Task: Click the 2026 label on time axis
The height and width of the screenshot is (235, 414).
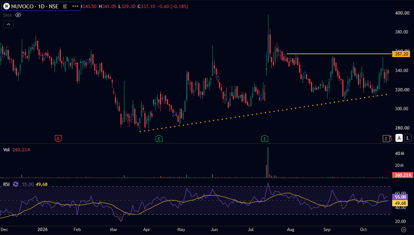Action: point(43,230)
